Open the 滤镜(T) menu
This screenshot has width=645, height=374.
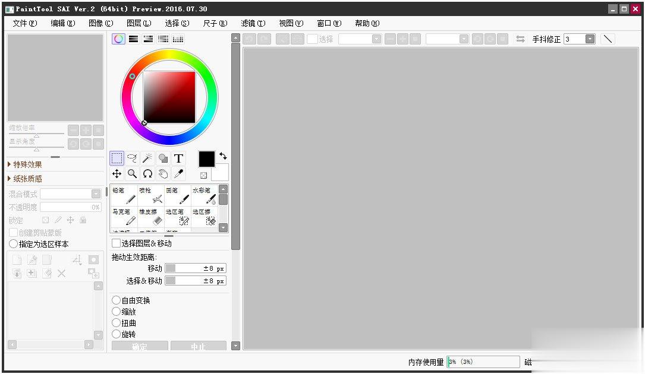[x=253, y=23]
